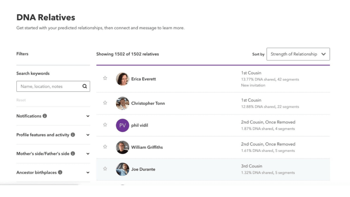Favorite William Griffiths using the star icon

pyautogui.click(x=105, y=147)
